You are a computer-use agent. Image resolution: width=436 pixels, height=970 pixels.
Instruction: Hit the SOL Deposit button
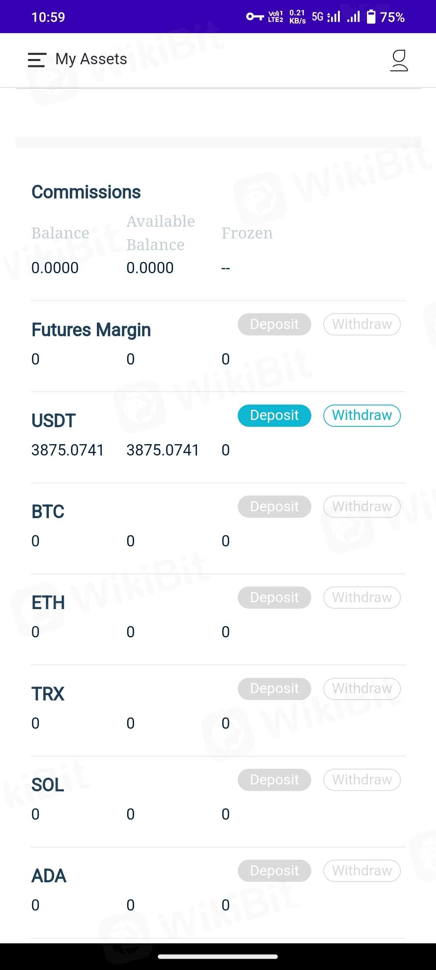click(x=275, y=780)
